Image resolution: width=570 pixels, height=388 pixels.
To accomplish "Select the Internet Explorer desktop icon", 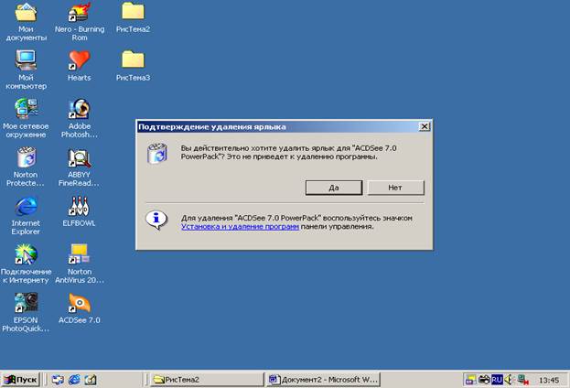I will pyautogui.click(x=26, y=216).
